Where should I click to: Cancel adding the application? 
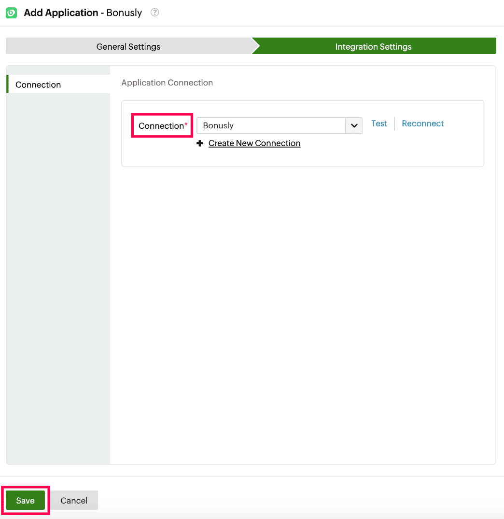(x=74, y=500)
